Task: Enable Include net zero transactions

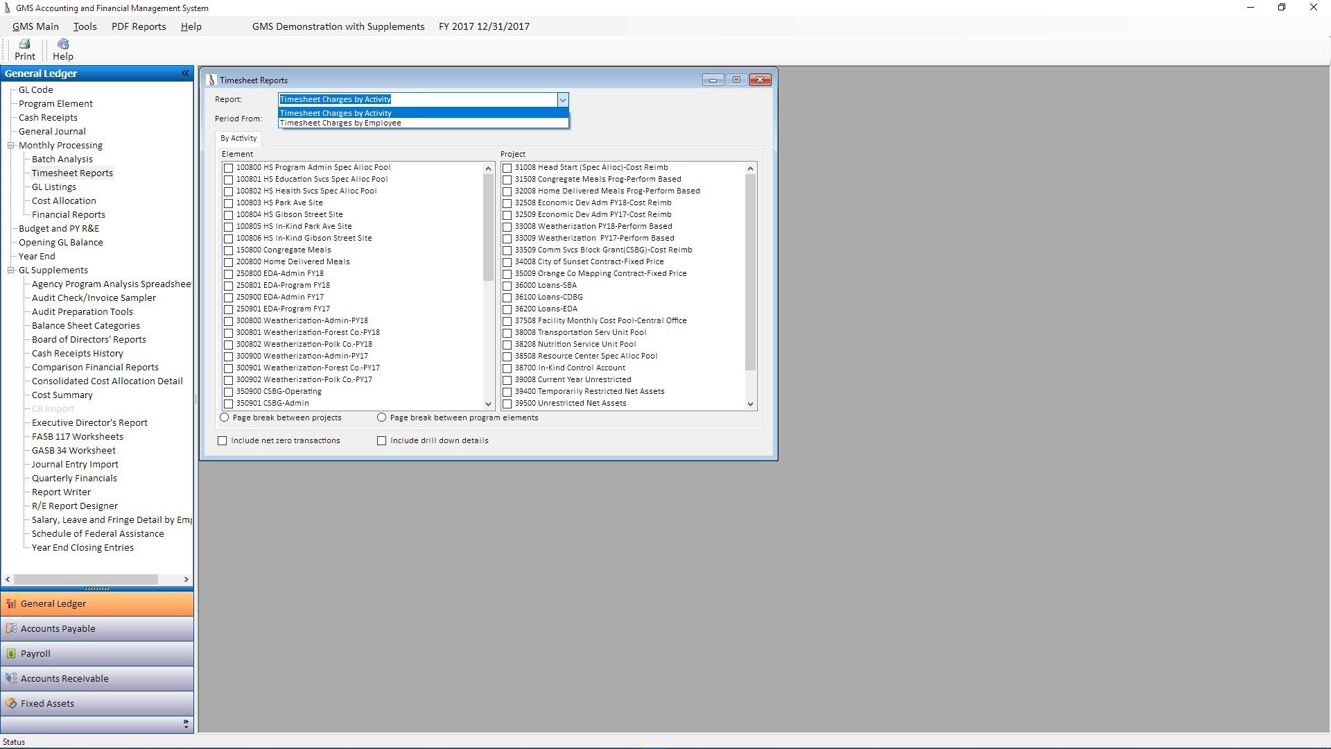Action: (x=223, y=440)
